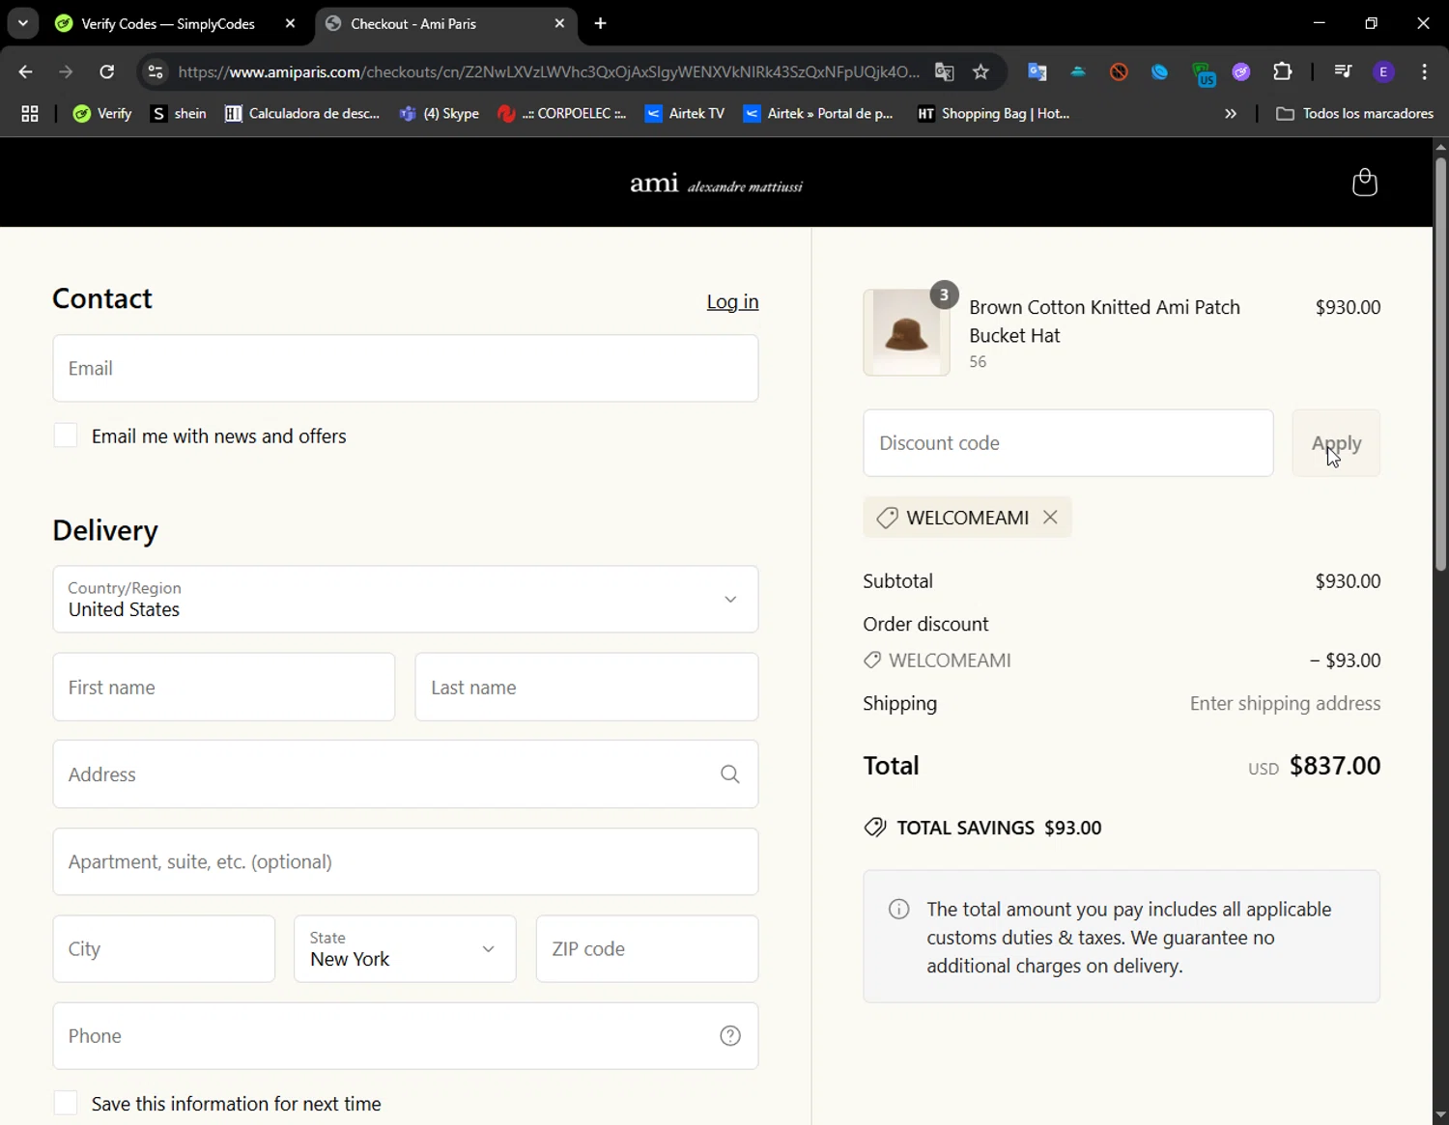Focus the City field
Image resolution: width=1449 pixels, height=1125 pixels.
164,949
